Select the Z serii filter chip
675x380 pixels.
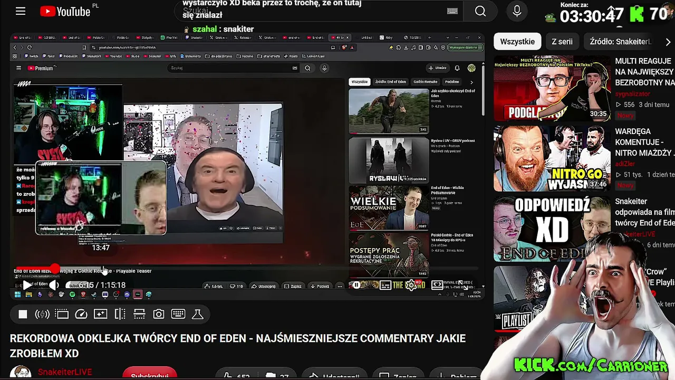tap(562, 42)
